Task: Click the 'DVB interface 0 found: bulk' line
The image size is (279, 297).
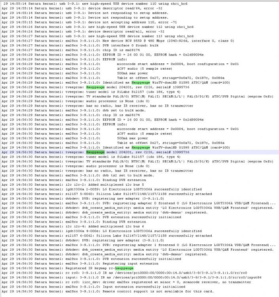Action: [80, 46]
